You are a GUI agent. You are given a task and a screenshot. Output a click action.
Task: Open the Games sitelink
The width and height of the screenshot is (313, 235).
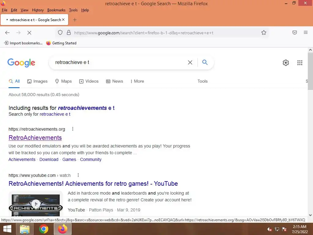[69, 159]
